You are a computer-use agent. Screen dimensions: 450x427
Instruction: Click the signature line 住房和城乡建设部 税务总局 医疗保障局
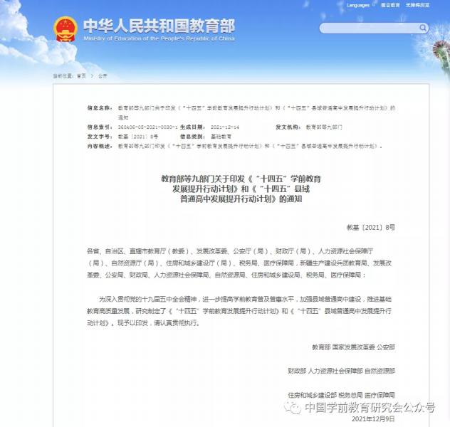pyautogui.click(x=342, y=395)
